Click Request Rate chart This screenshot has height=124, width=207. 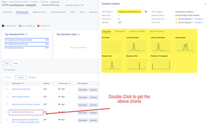pyautogui.click(x=185, y=47)
